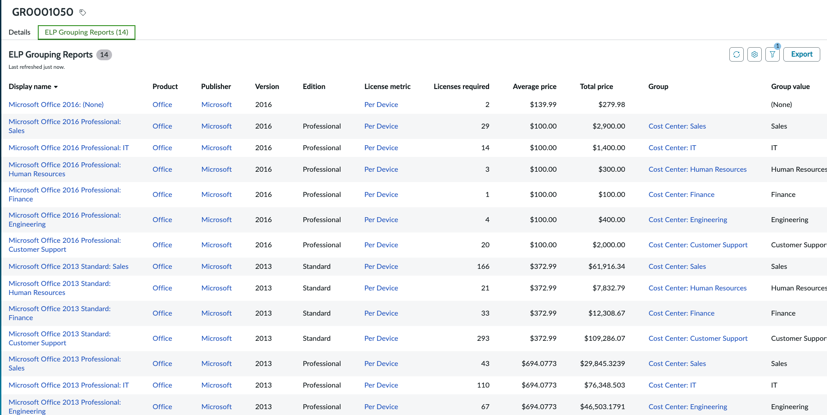Click Per Device in 2016 Professional: Engineering row
Viewport: 827px width, 415px height.
(381, 219)
